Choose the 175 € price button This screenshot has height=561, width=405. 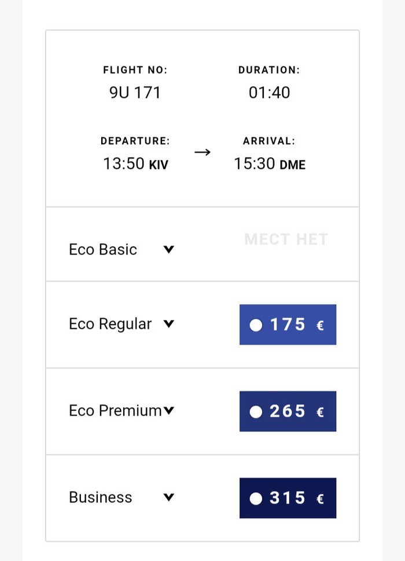[x=288, y=325]
